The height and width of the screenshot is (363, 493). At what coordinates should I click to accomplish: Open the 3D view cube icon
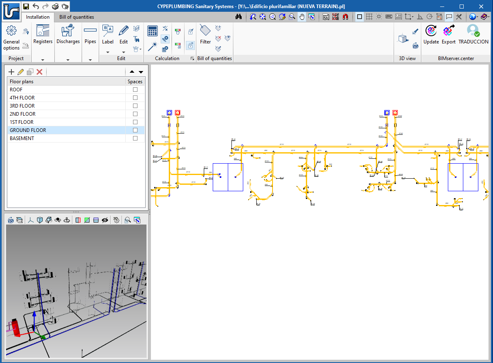[403, 39]
